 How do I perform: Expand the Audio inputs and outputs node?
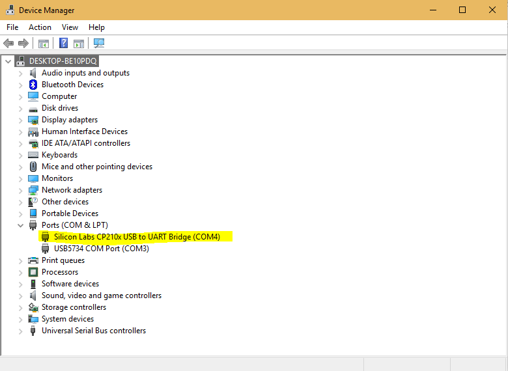(x=20, y=74)
